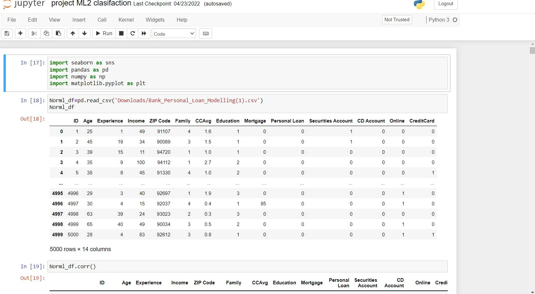Viewport: 535px width, 294px height.
Task: Click the Logout button
Action: (446, 4)
